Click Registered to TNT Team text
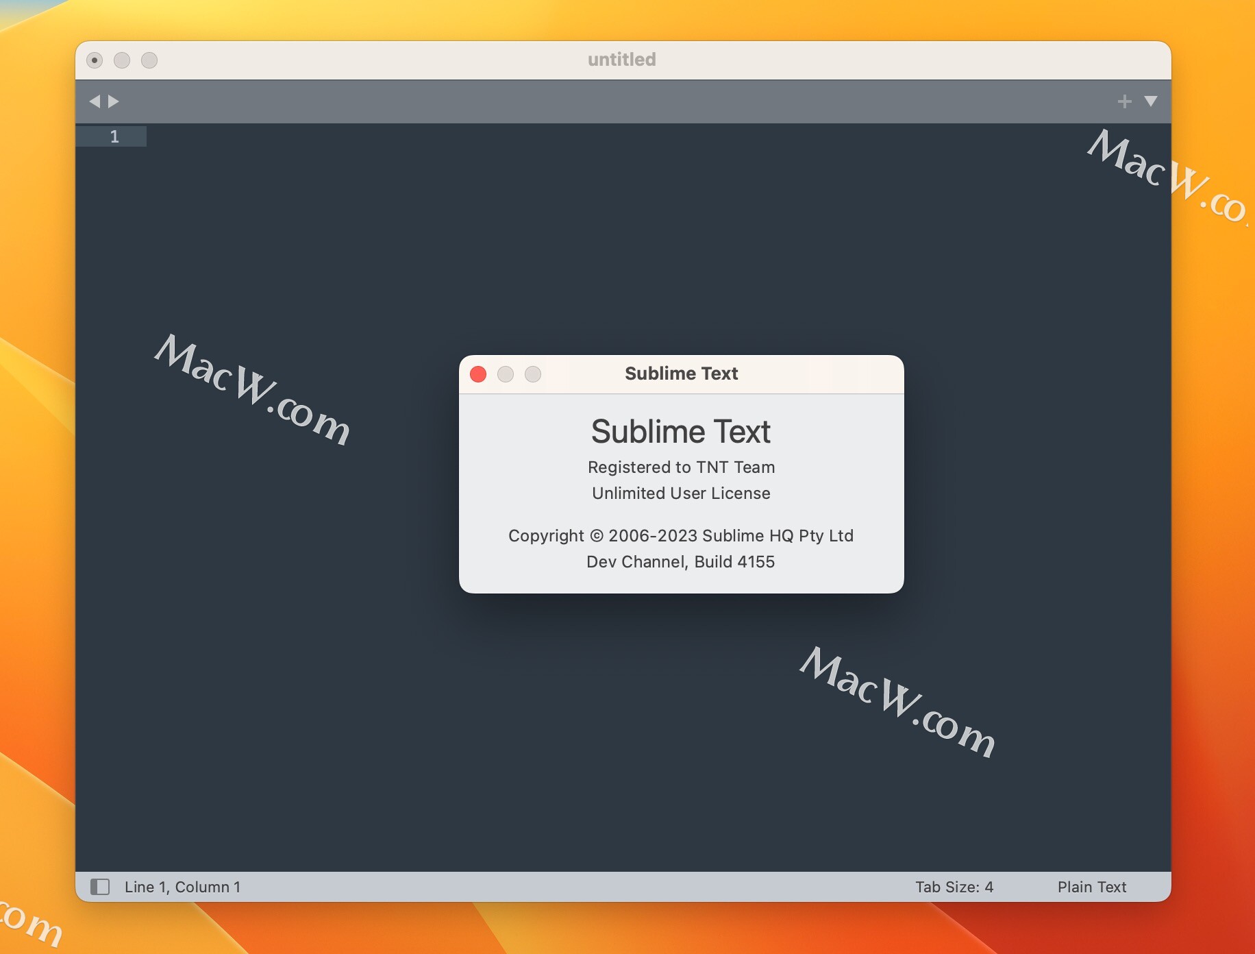This screenshot has width=1255, height=954. pyautogui.click(x=682, y=467)
